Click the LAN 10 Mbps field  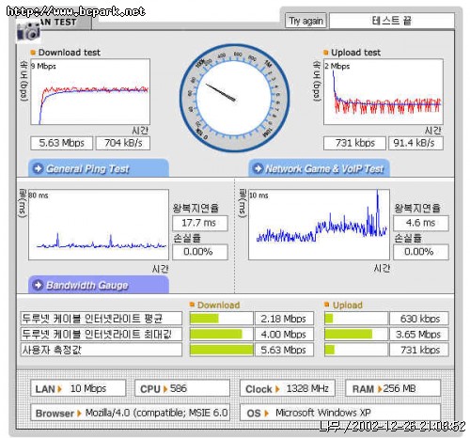tap(78, 388)
